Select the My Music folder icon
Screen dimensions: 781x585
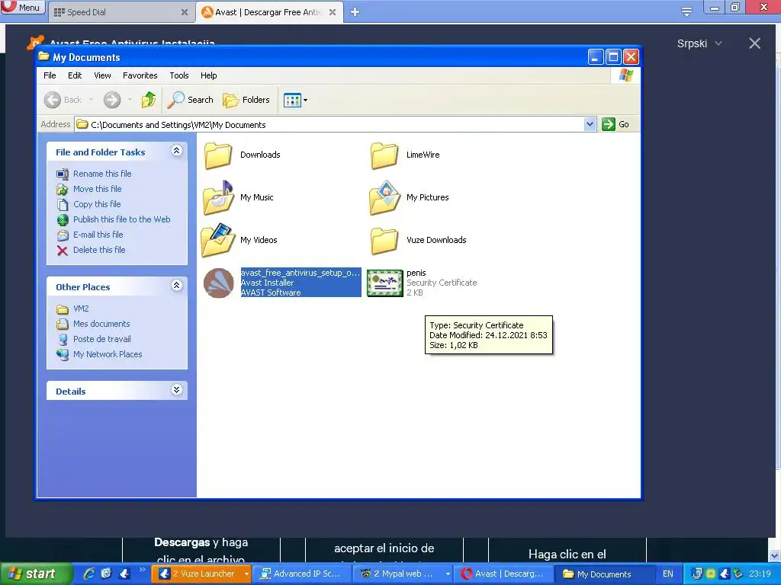pyautogui.click(x=218, y=197)
